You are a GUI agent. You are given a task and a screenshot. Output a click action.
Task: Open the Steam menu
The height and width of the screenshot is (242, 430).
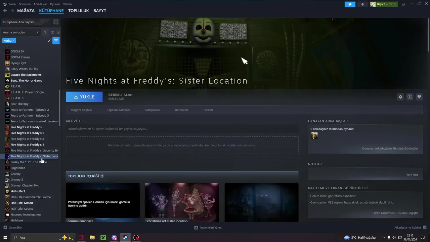pyautogui.click(x=10, y=4)
